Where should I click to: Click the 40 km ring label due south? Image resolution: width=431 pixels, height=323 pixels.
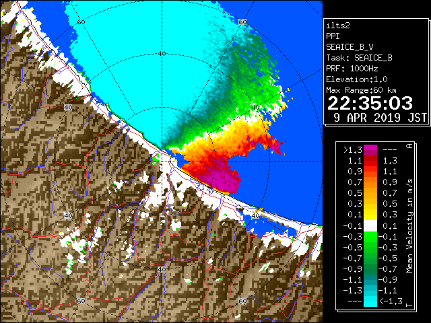coord(162,269)
